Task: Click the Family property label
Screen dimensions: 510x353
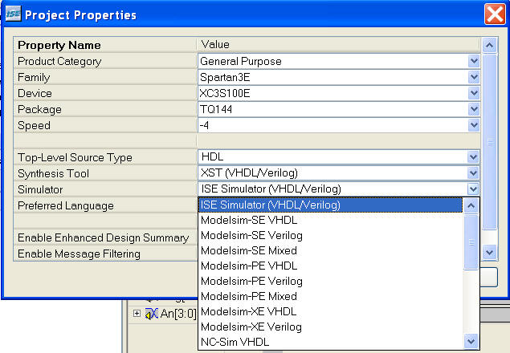Action: (34, 77)
